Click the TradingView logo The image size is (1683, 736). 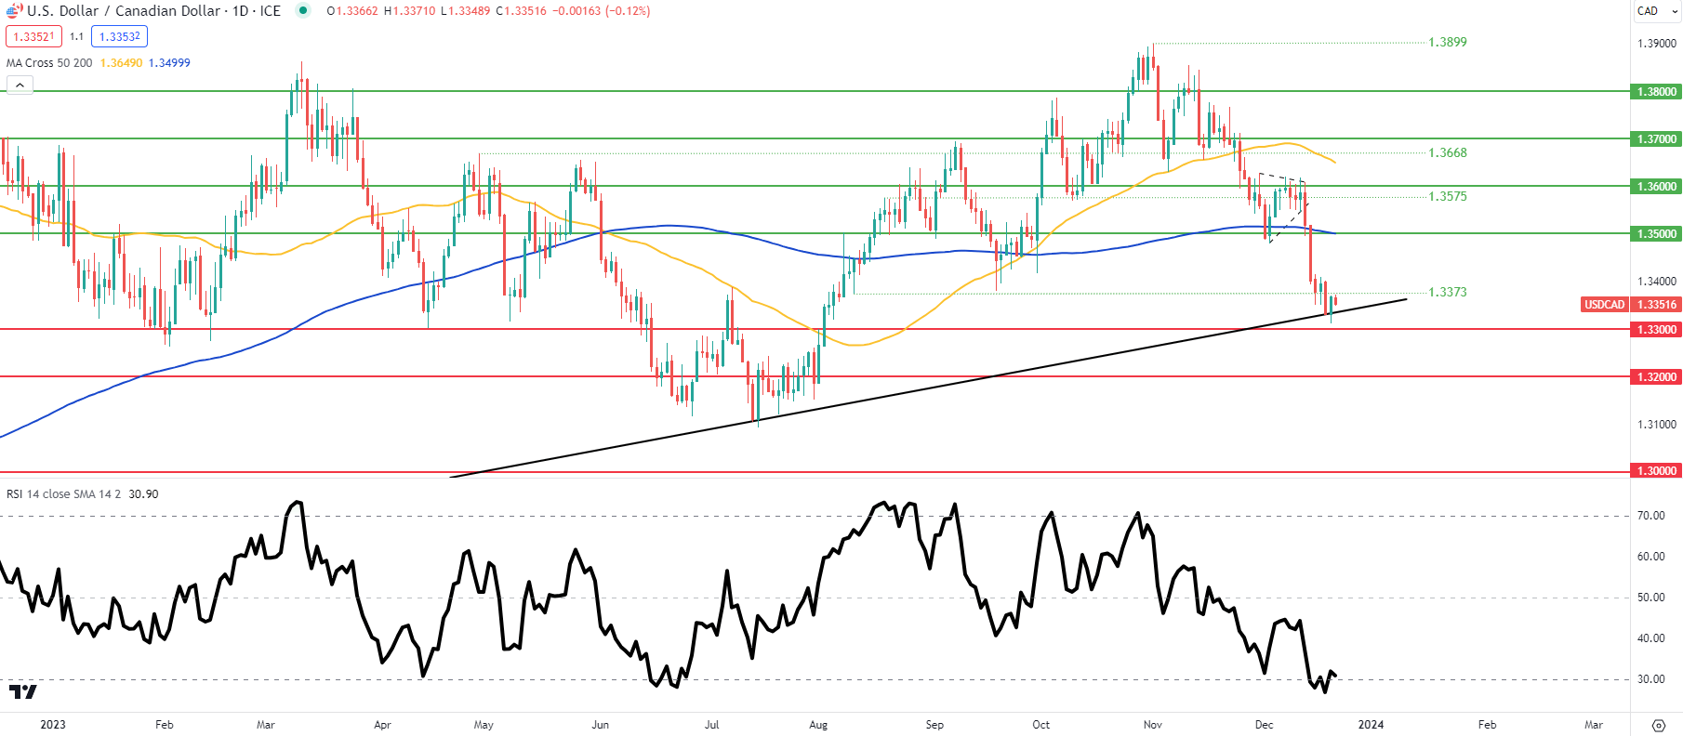click(x=22, y=691)
